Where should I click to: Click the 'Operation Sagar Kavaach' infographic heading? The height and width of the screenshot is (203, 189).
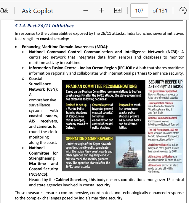[x=89, y=139]
